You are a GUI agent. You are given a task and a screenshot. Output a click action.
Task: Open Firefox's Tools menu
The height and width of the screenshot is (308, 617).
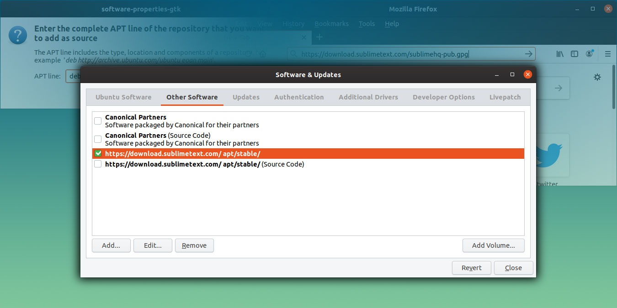[367, 23]
